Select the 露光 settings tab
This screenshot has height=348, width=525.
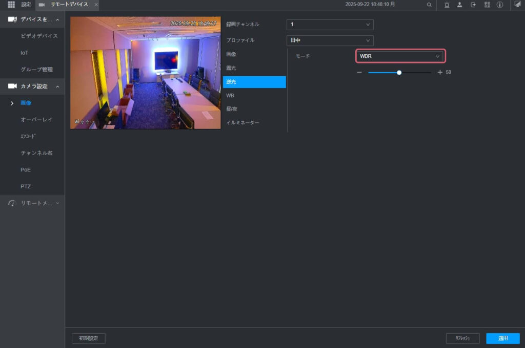pos(231,68)
